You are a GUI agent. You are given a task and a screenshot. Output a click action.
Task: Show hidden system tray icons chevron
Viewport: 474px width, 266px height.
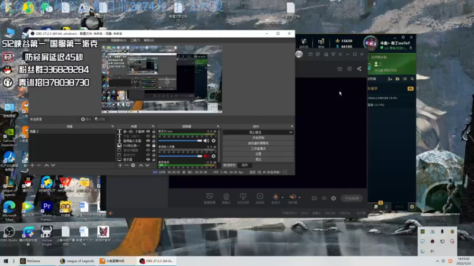(437, 261)
